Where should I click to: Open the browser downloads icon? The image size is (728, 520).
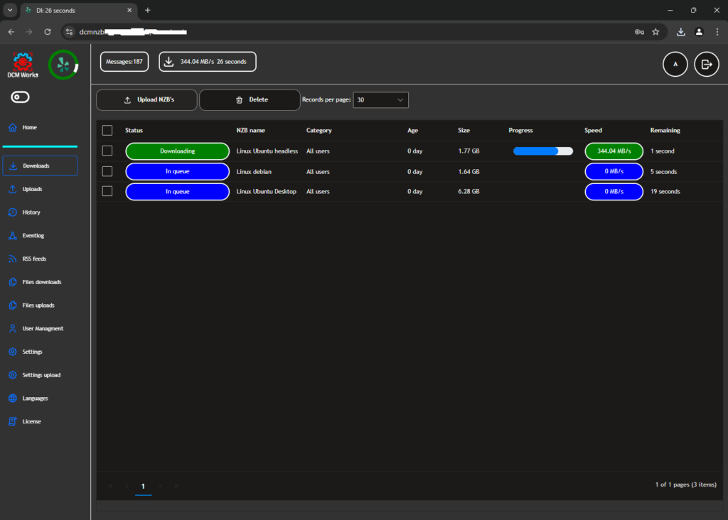click(x=680, y=32)
